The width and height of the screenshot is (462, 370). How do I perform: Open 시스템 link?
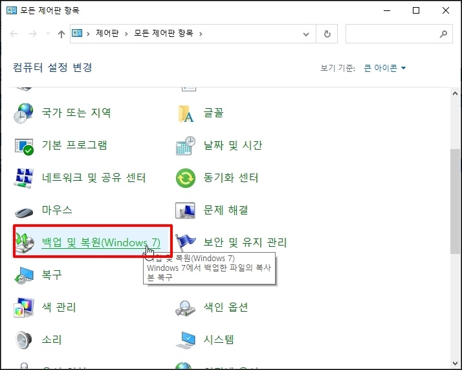pyautogui.click(x=219, y=340)
